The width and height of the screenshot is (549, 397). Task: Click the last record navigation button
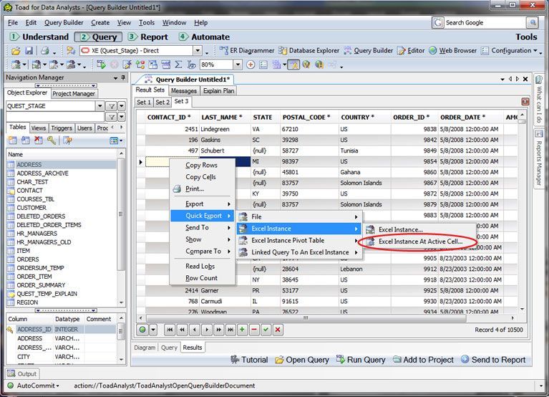[x=230, y=330]
